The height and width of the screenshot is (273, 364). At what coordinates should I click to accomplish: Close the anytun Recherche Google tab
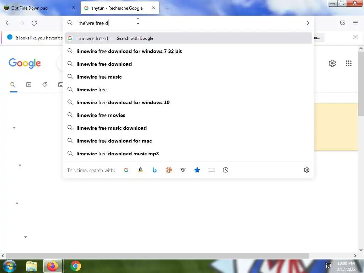click(x=154, y=8)
